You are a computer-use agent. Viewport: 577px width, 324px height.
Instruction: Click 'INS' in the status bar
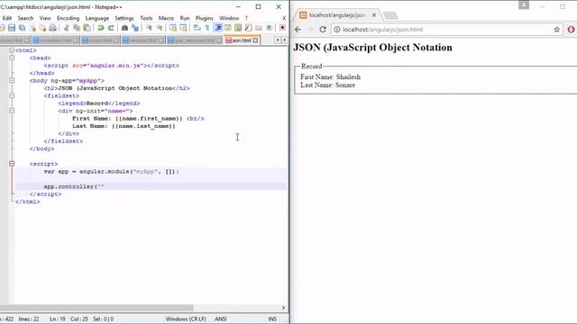(x=272, y=319)
